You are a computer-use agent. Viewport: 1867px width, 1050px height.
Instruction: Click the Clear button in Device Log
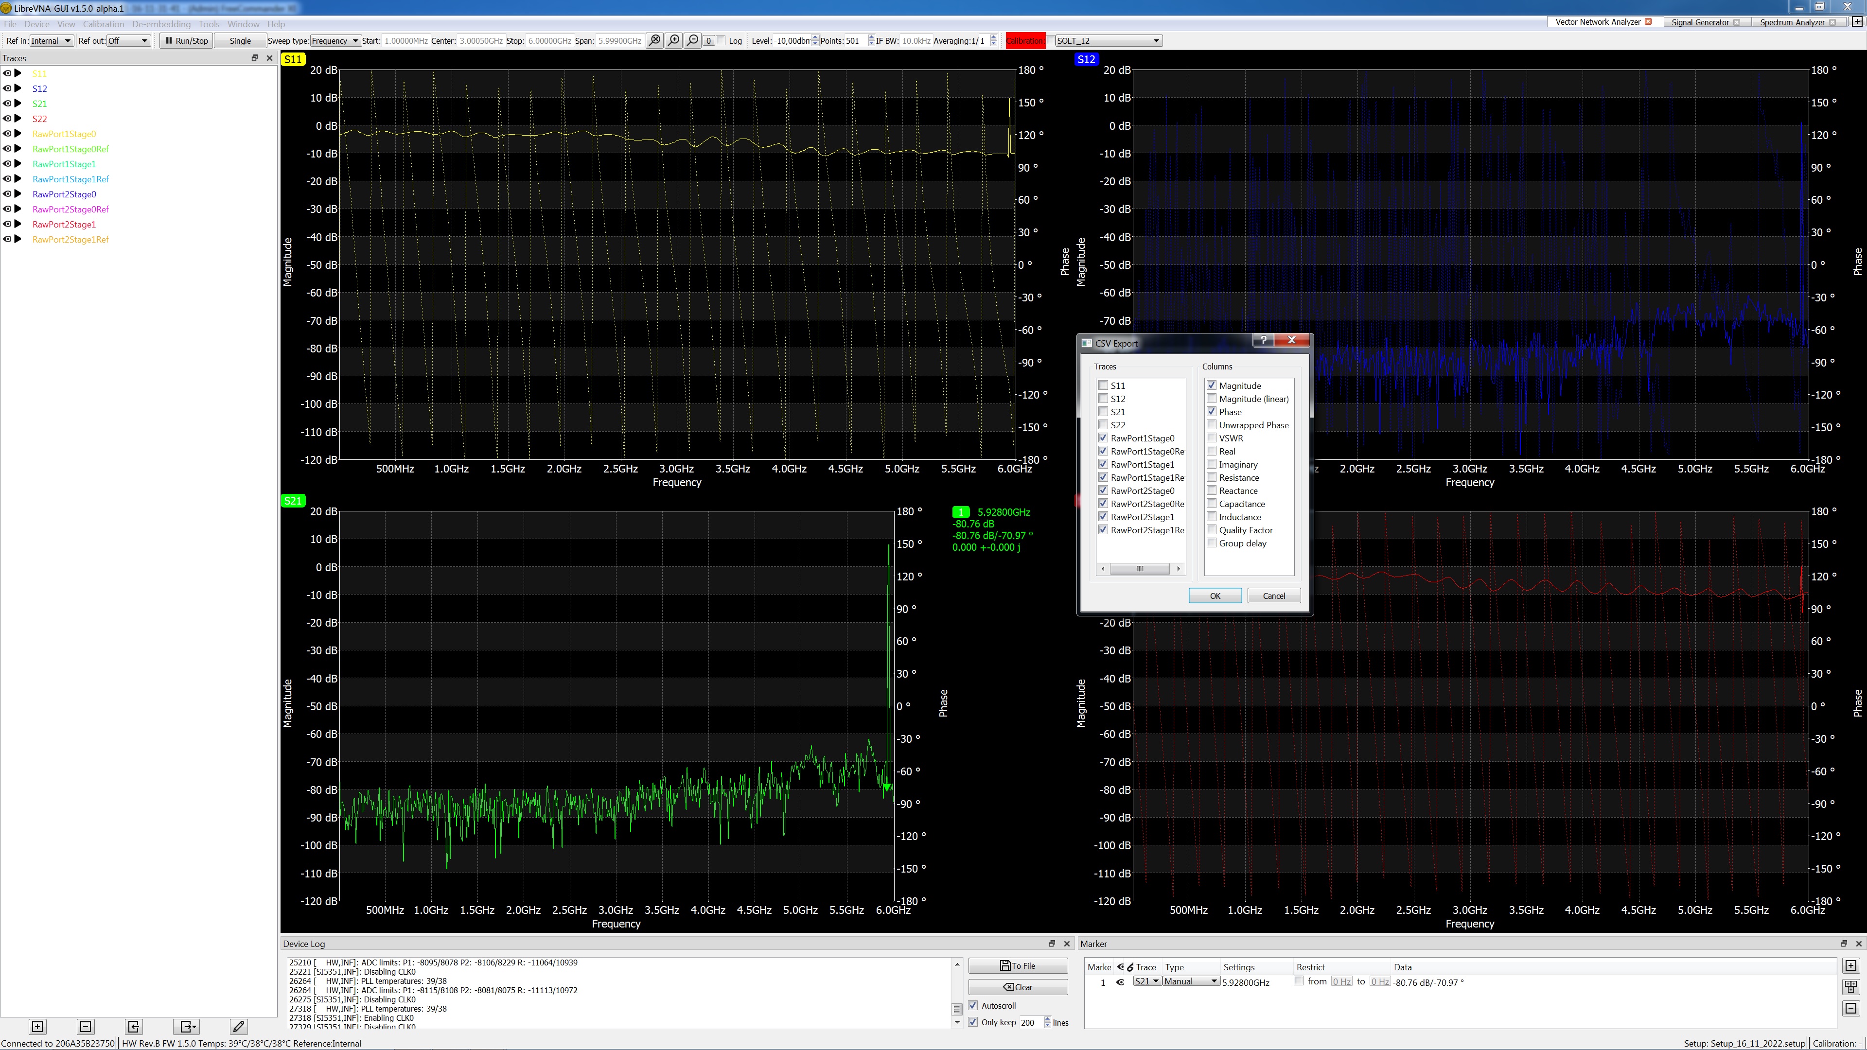(x=1018, y=986)
